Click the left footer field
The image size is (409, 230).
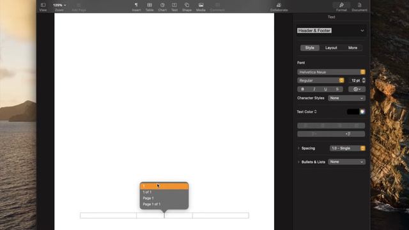coord(108,215)
